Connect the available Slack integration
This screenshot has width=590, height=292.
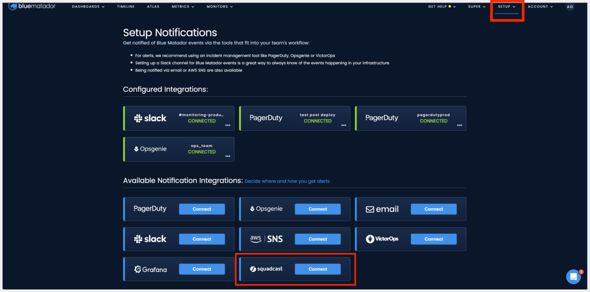click(x=202, y=239)
